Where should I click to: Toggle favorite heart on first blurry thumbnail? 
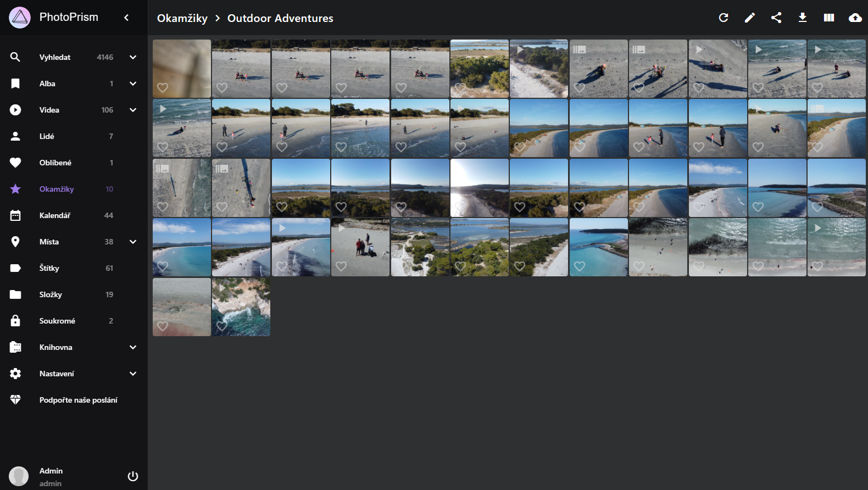(x=163, y=87)
